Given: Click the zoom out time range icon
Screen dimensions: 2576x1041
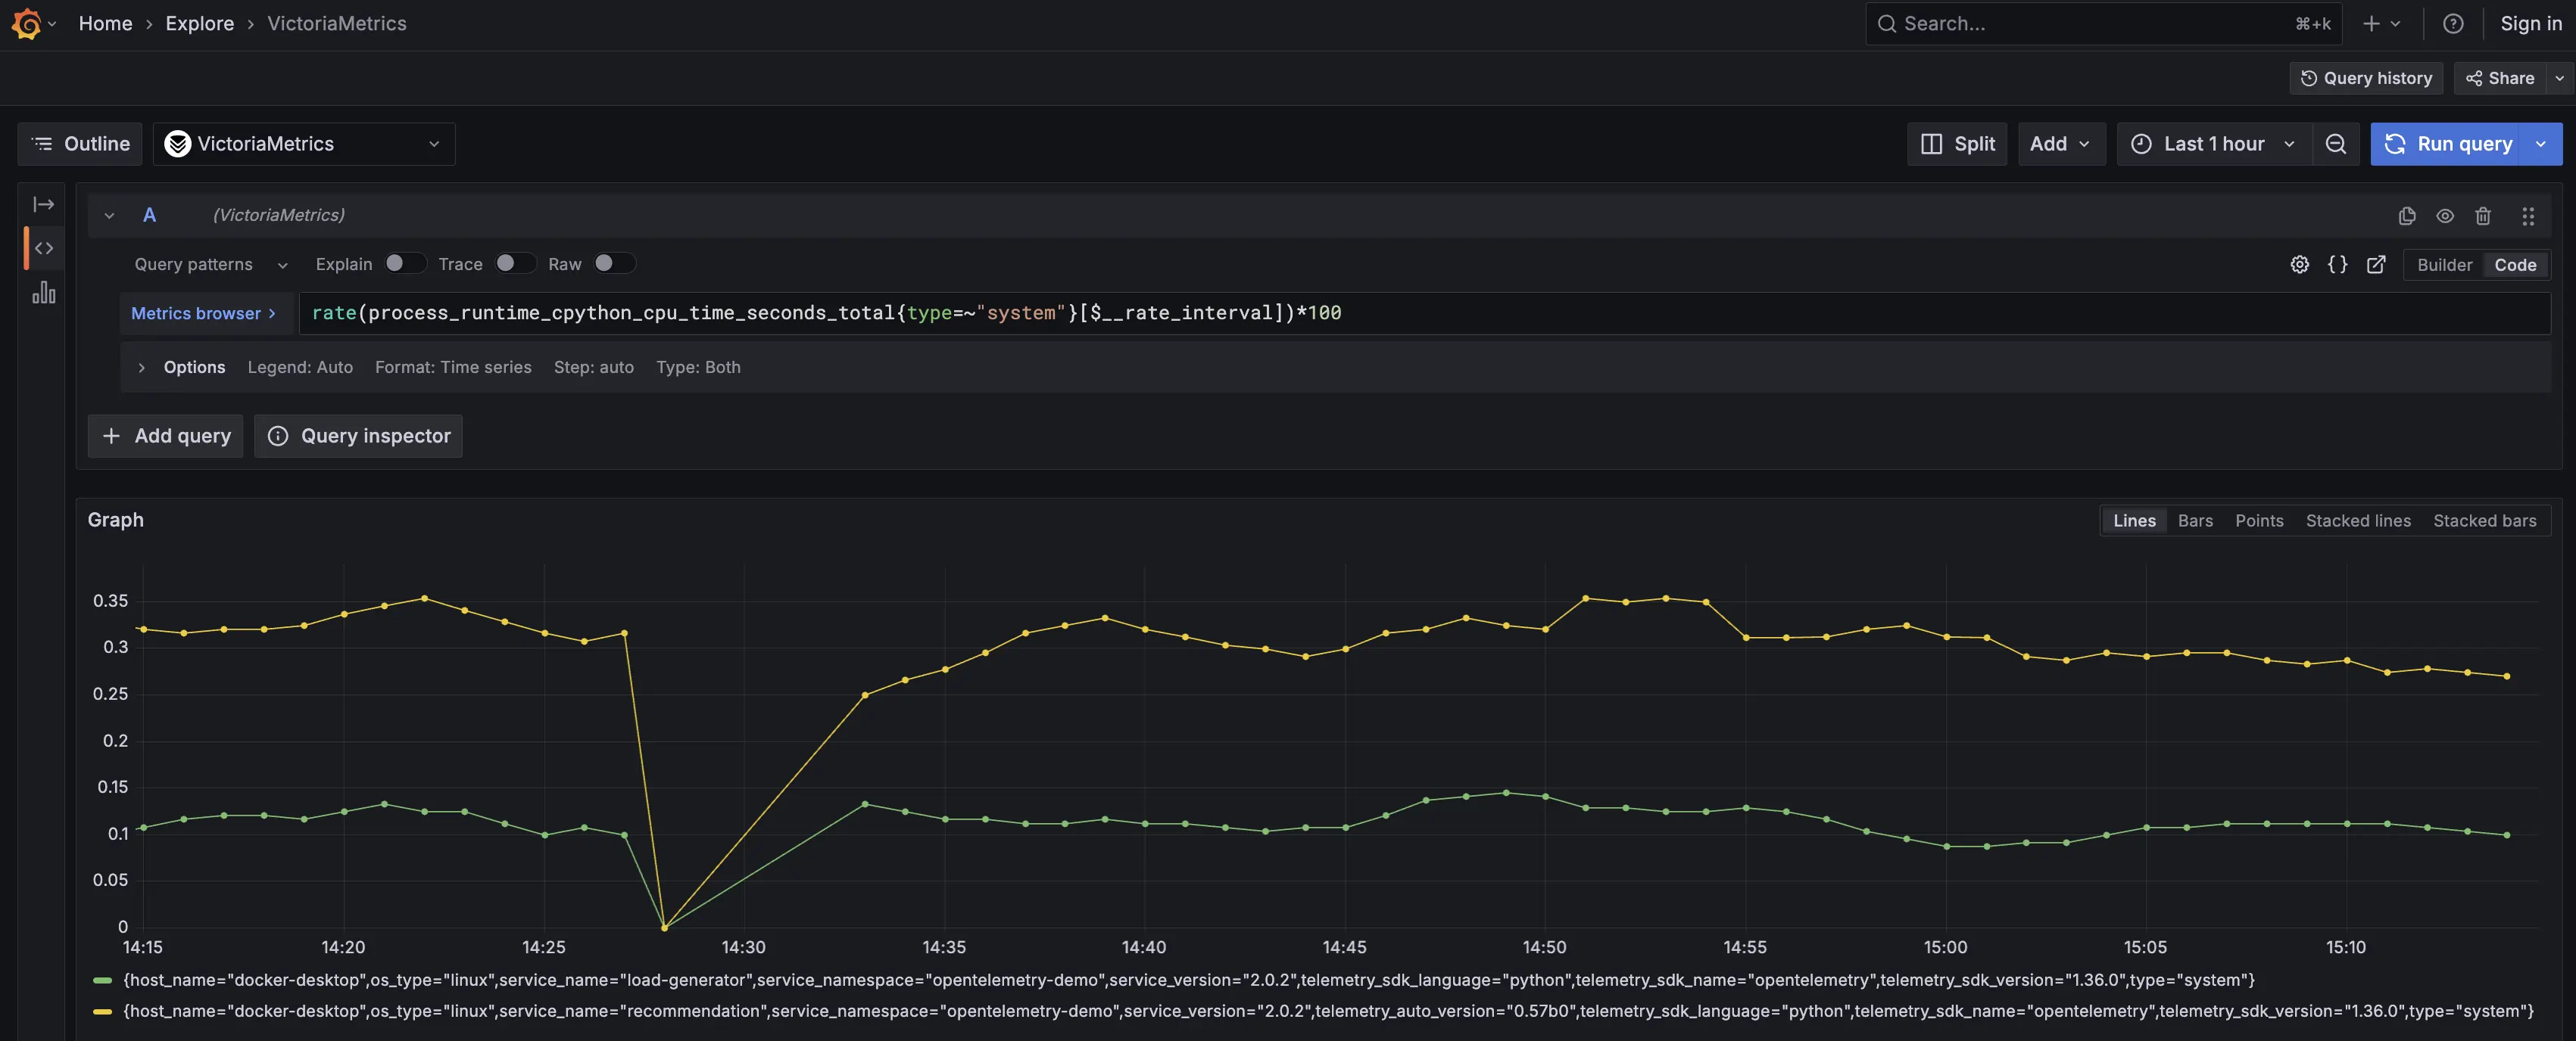Looking at the screenshot, I should point(2335,144).
